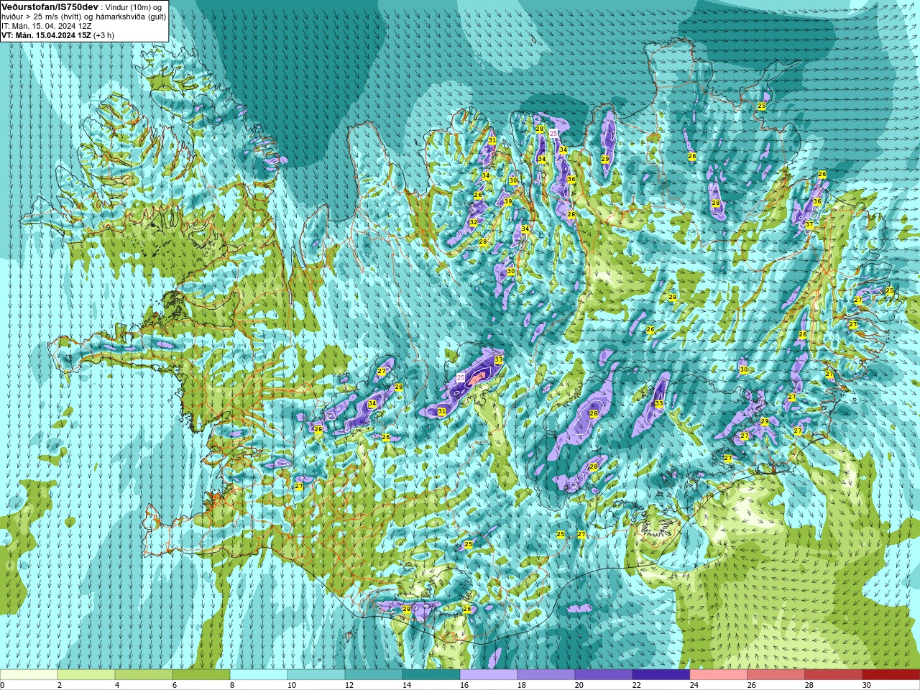920x690 pixels.
Task: Select the 26–28 m/s salmon red legend swatch
Action: click(x=776, y=675)
